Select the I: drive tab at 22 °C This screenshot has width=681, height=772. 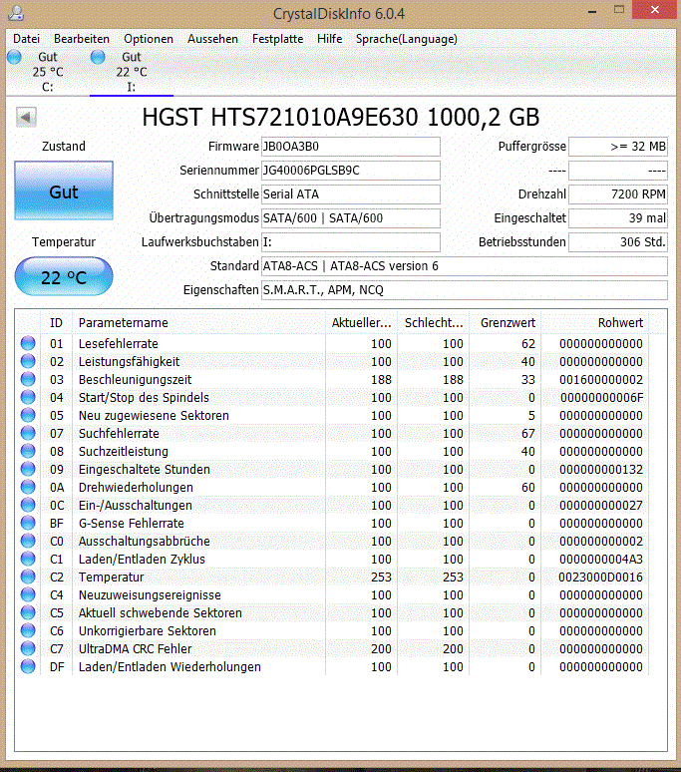tap(132, 72)
